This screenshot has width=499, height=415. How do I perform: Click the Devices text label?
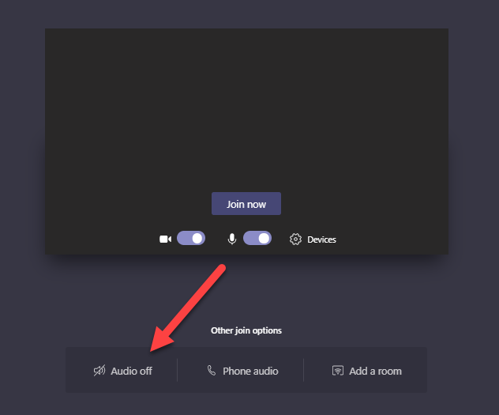(x=321, y=240)
